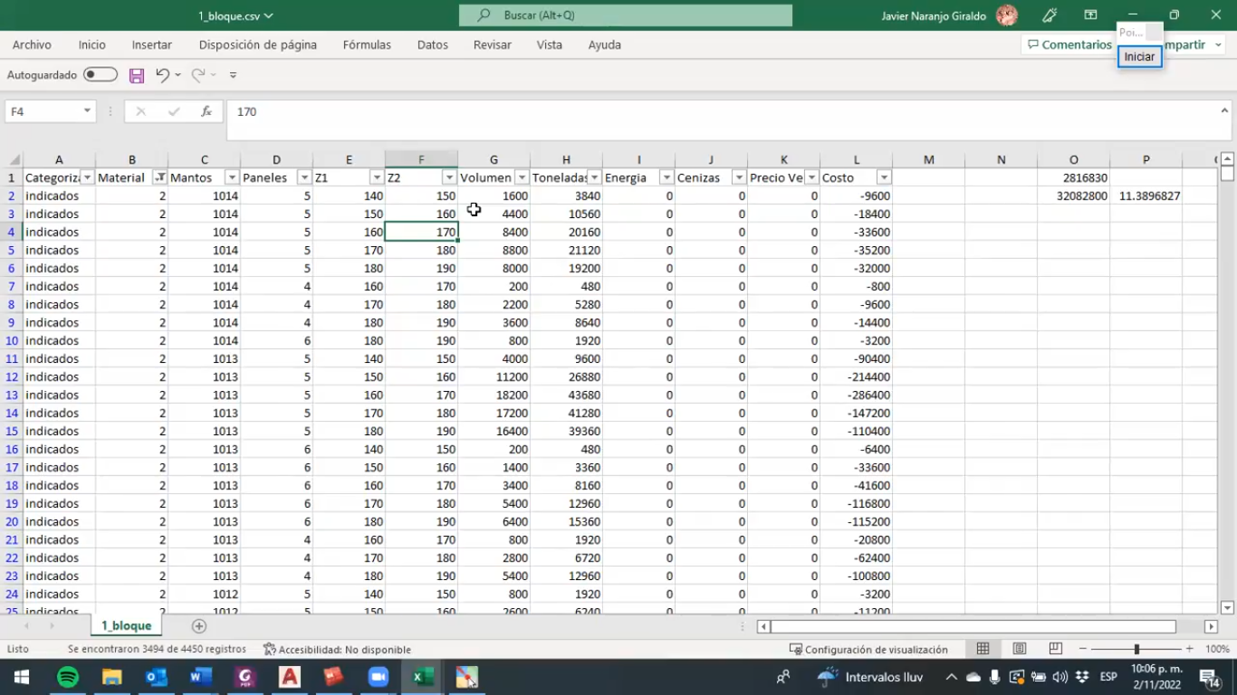The image size is (1237, 695).
Task: Open Spotify from the taskbar
Action: coord(67,677)
